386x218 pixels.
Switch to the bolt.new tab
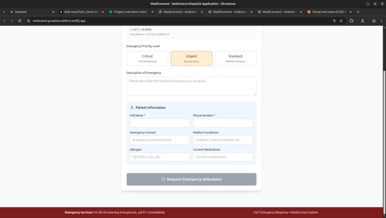[82, 12]
